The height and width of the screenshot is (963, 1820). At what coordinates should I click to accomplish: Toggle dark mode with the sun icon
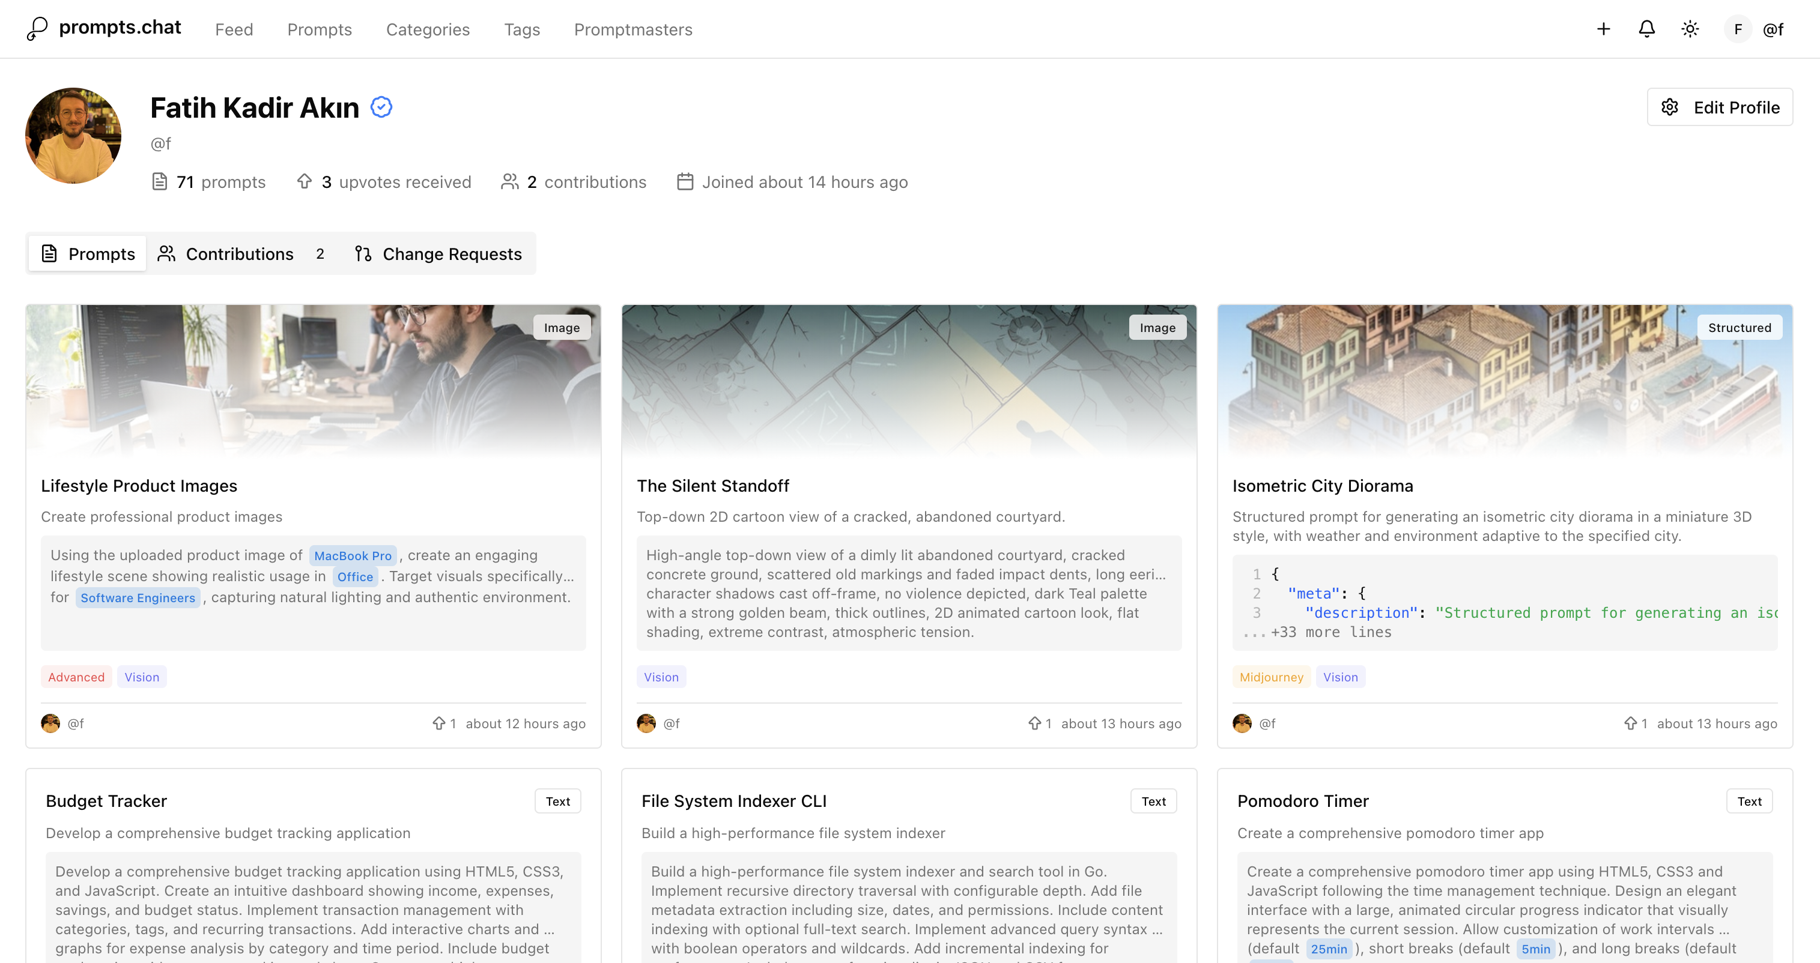click(x=1690, y=29)
